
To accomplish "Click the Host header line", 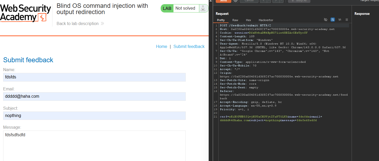I will pos(277,29).
